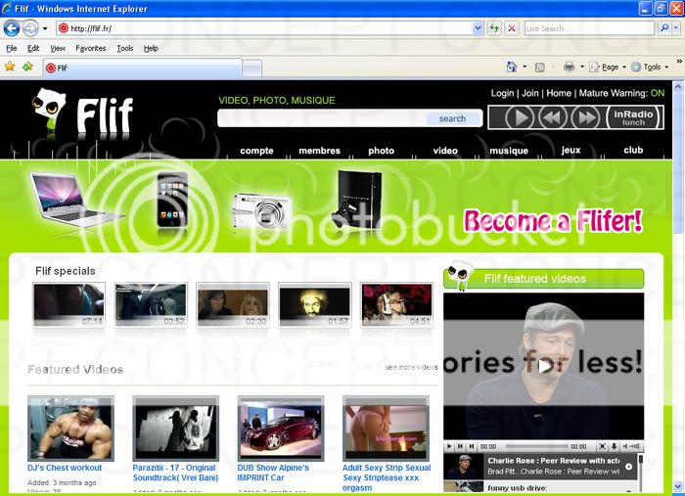Open the musique navigation item
Image resolution: width=685 pixels, height=496 pixels.
509,151
